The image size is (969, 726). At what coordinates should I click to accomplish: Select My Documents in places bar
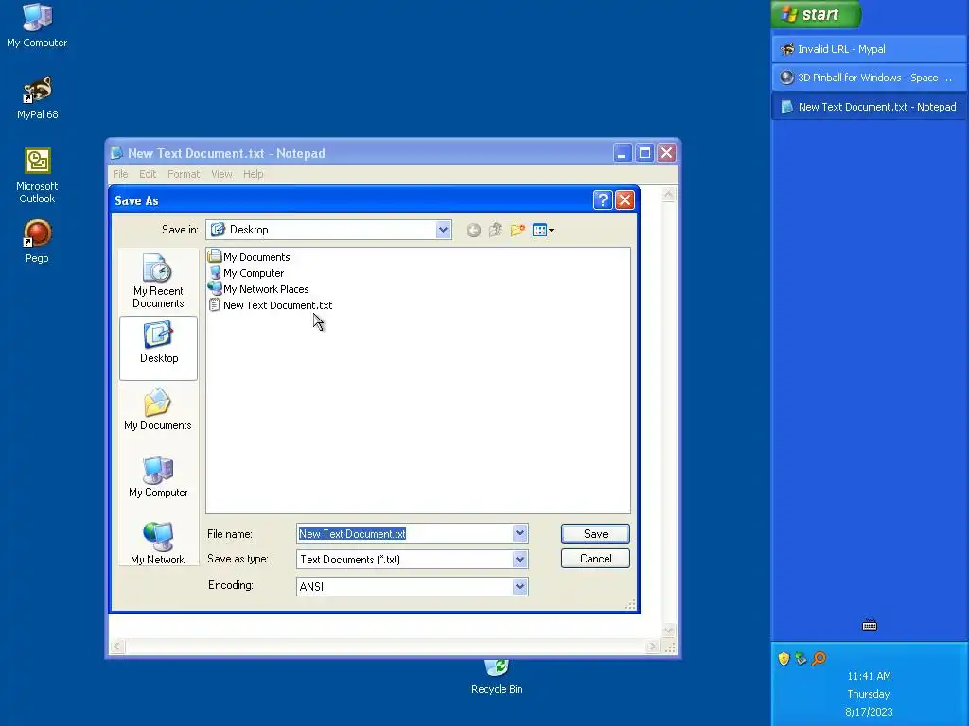(x=158, y=409)
